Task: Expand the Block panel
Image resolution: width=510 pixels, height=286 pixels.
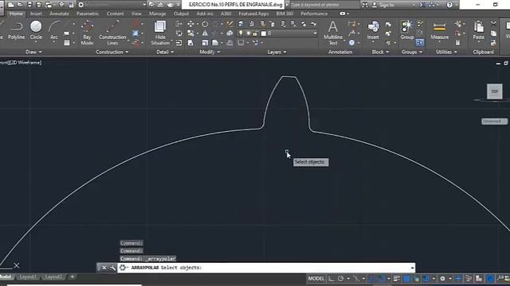Action: [380, 52]
